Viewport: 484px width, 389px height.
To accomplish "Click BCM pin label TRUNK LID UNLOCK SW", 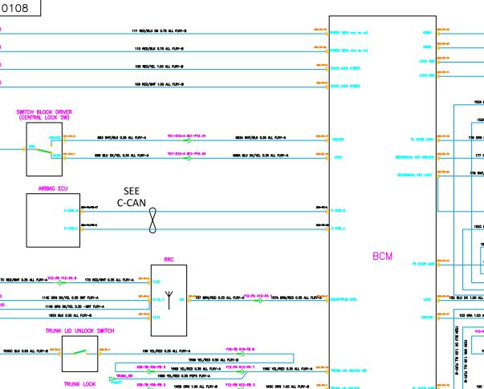I will click(x=348, y=371).
